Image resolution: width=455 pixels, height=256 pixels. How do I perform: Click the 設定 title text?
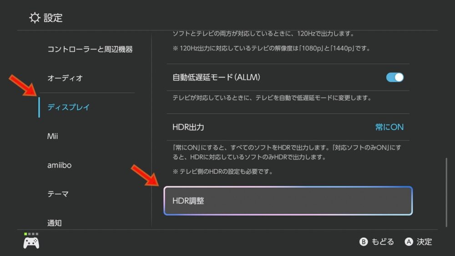[53, 18]
